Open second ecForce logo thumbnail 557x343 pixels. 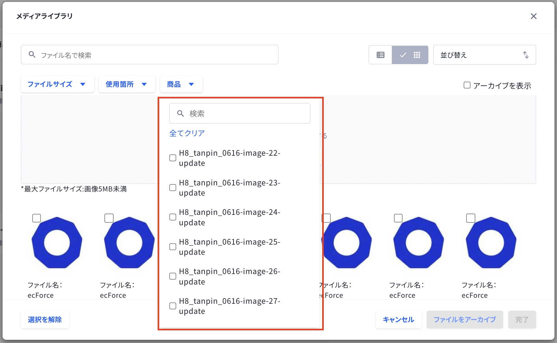click(x=129, y=243)
